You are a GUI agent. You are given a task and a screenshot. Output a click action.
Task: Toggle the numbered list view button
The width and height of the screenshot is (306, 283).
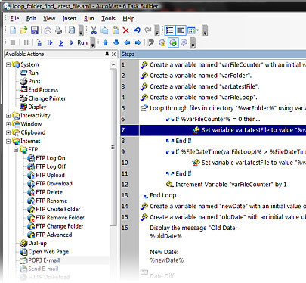click(169, 30)
